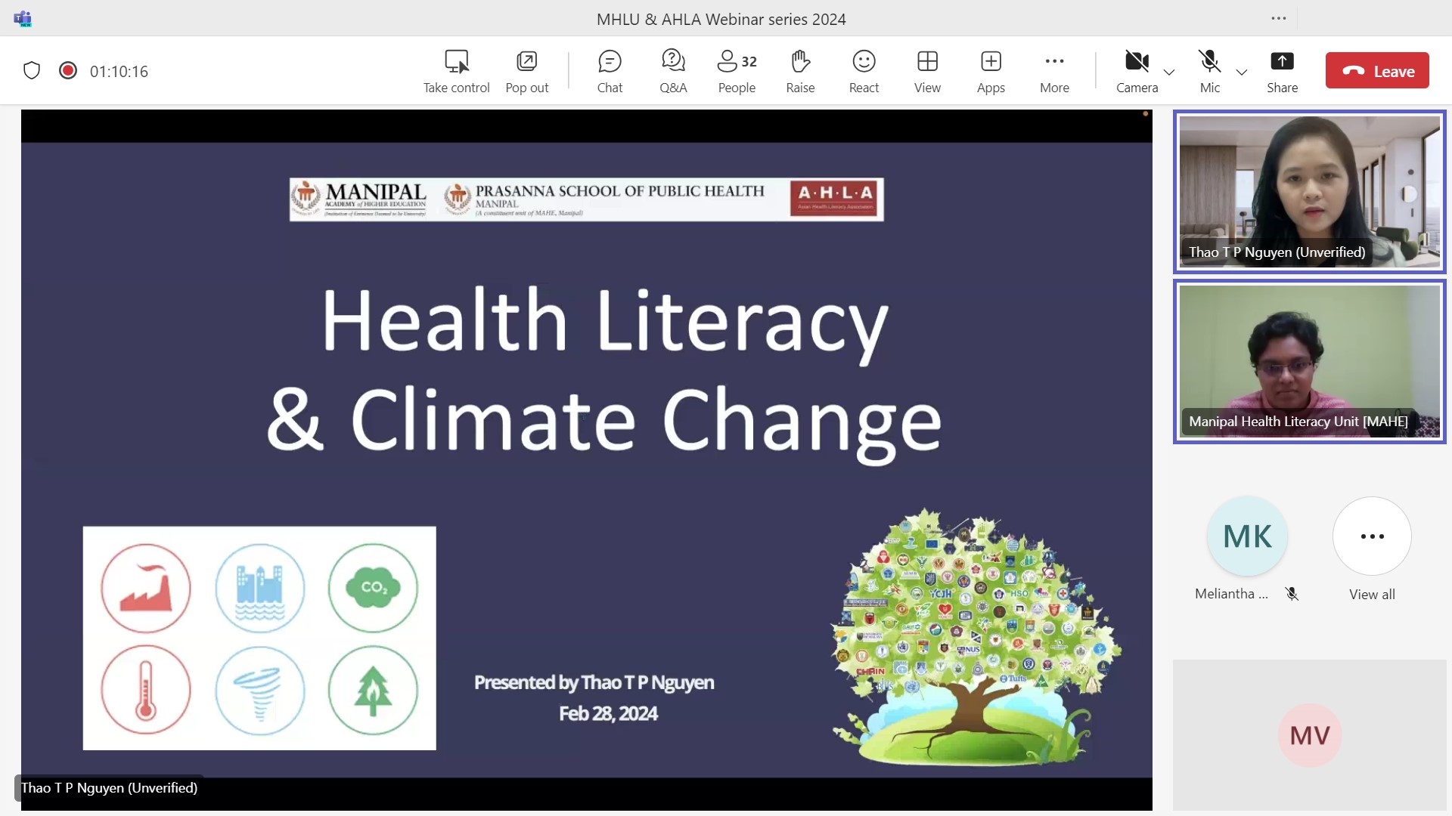This screenshot has height=816, width=1452.
Task: Leave the meeting
Action: [1377, 70]
